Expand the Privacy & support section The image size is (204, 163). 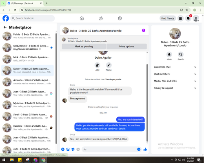click(175, 88)
